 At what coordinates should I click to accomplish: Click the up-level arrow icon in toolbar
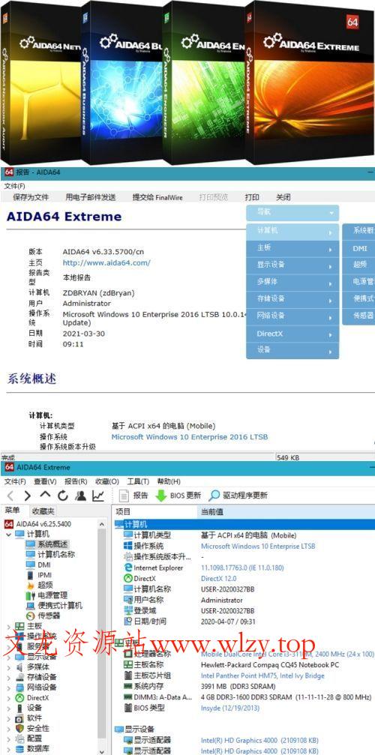[45, 495]
